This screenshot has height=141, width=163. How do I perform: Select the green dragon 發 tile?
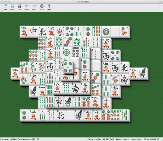pos(77,42)
